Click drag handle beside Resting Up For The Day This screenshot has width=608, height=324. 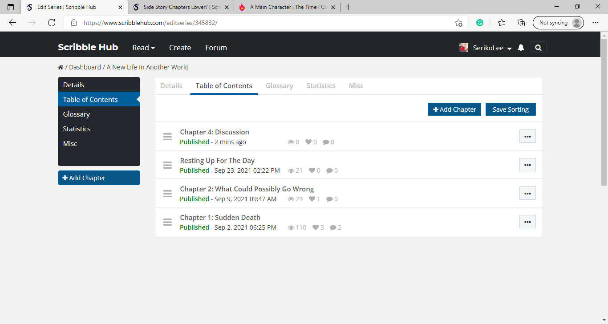tap(167, 165)
